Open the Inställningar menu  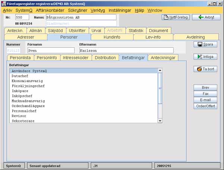click(120, 10)
